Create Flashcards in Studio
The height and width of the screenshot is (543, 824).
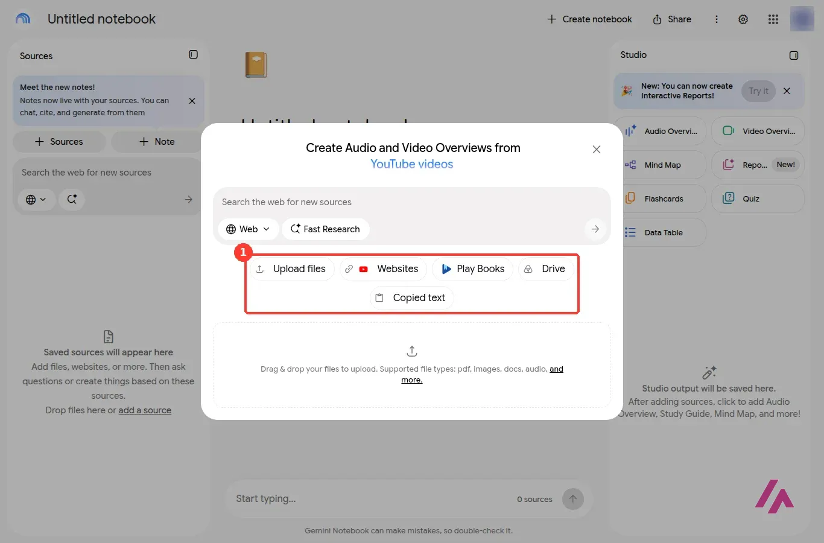pos(663,198)
